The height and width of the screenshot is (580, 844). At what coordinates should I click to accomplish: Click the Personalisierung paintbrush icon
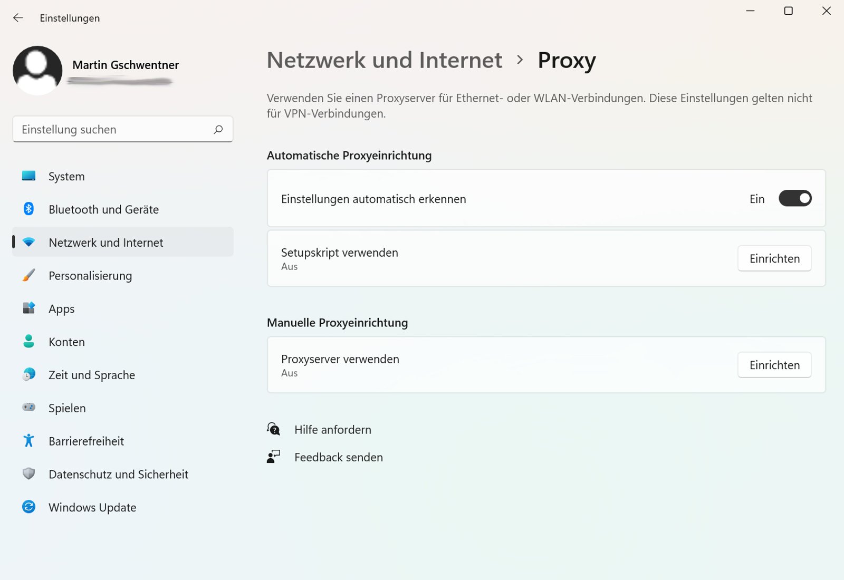pyautogui.click(x=28, y=275)
